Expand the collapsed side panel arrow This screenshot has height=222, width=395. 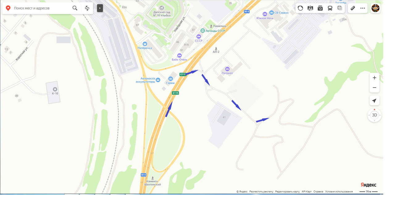[x=100, y=8]
